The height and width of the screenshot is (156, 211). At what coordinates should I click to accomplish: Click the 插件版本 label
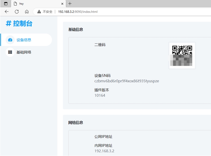[101, 90]
